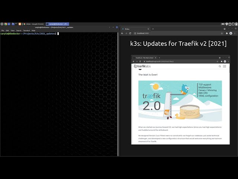Open the Chrome three-dot menu
This screenshot has width=238, height=179.
235,33
